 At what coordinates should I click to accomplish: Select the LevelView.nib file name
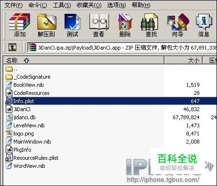point(29,125)
